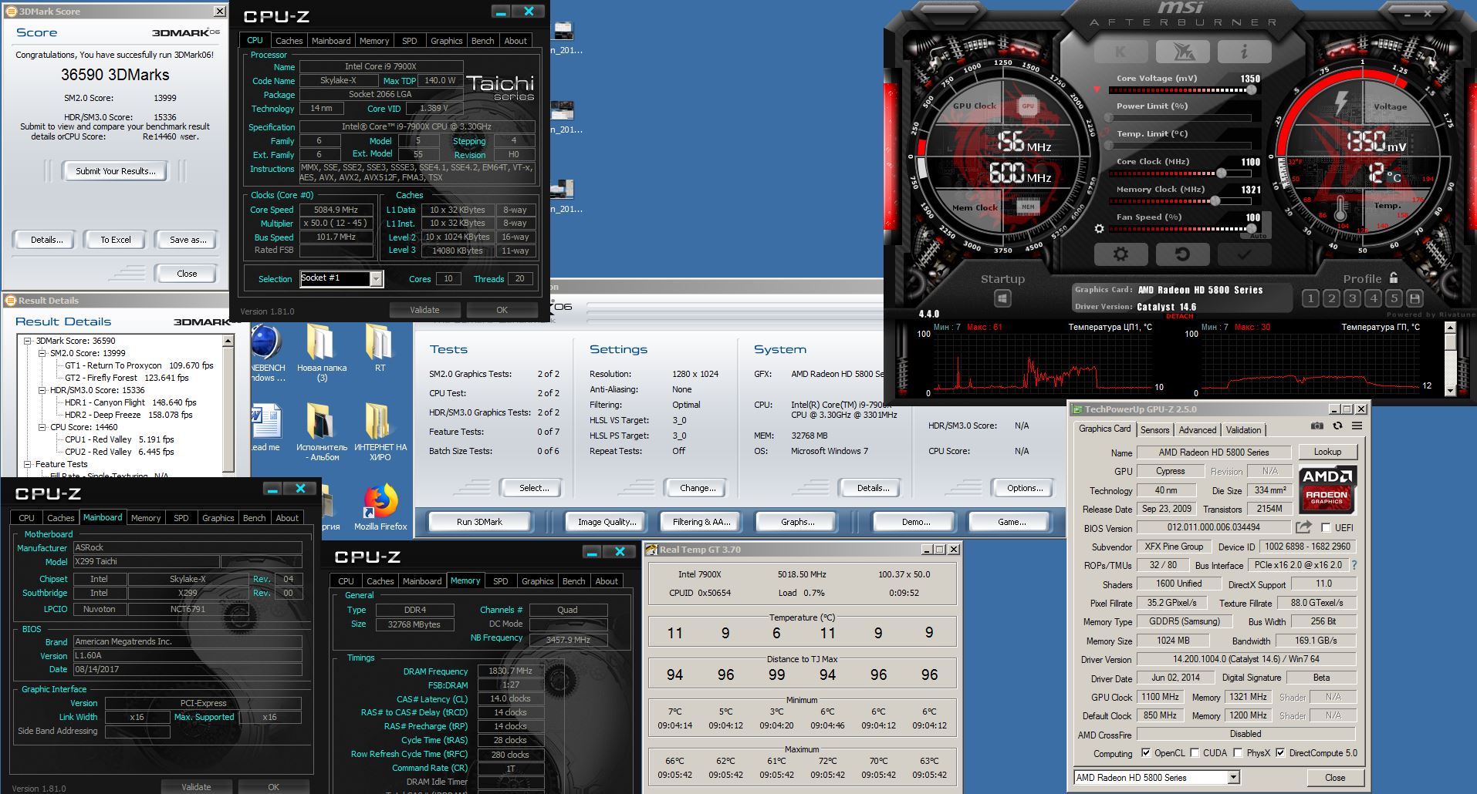Open the Mozilla Firefox desktop shortcut

tap(380, 507)
